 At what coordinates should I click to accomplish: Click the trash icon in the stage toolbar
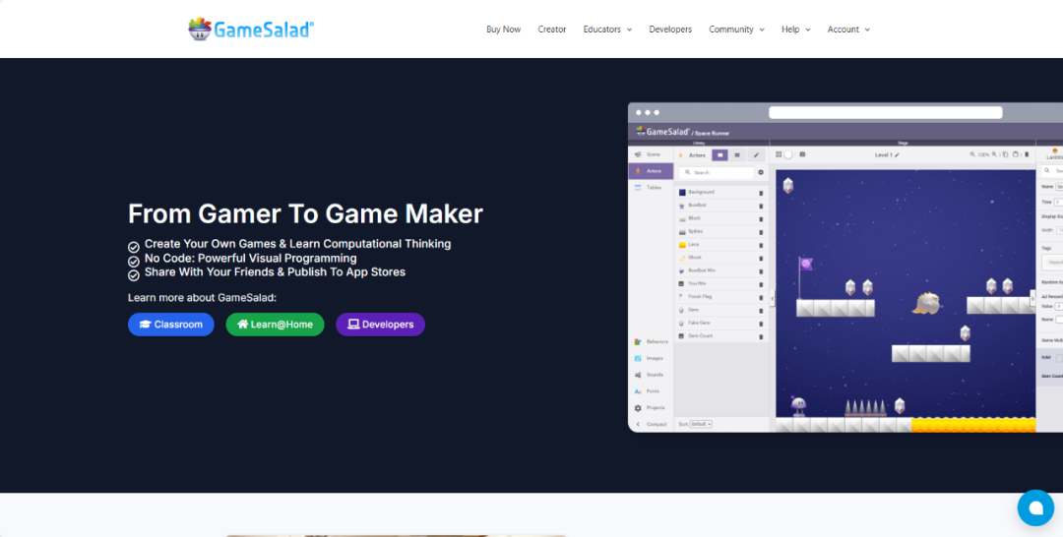click(x=1027, y=154)
